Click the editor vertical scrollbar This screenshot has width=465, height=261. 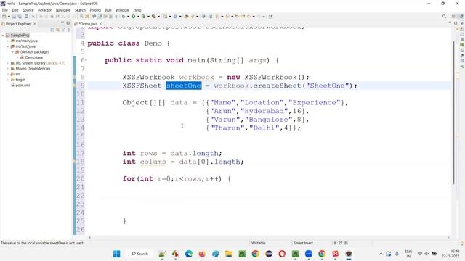(453, 112)
